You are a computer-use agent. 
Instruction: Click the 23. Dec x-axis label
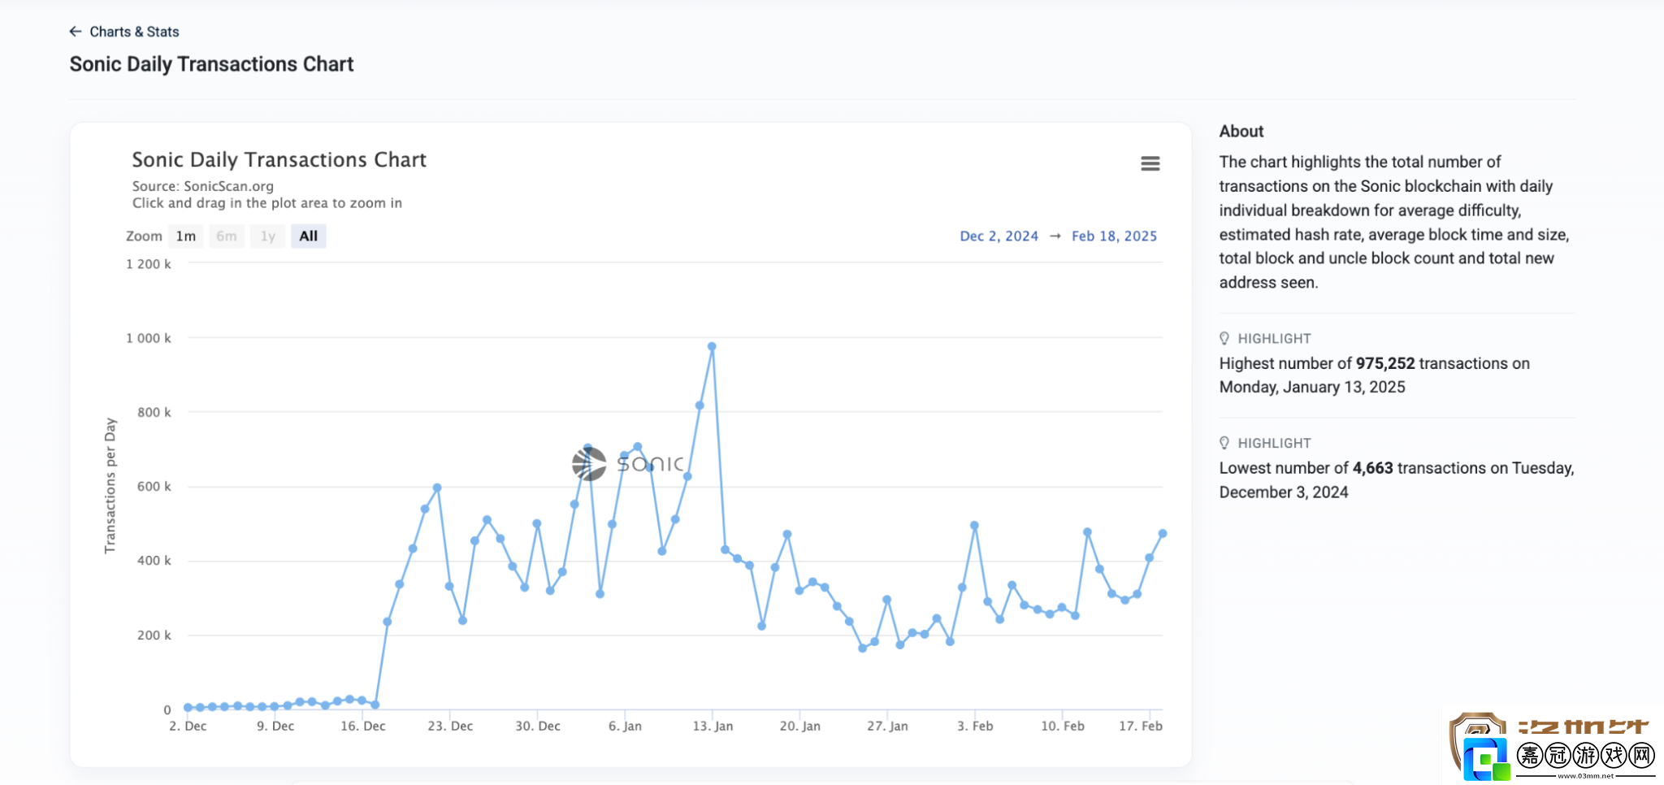coord(450,726)
